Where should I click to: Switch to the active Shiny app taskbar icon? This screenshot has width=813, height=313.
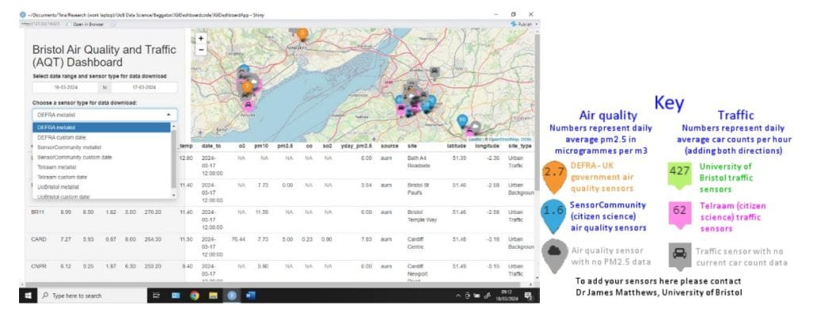coord(232,296)
